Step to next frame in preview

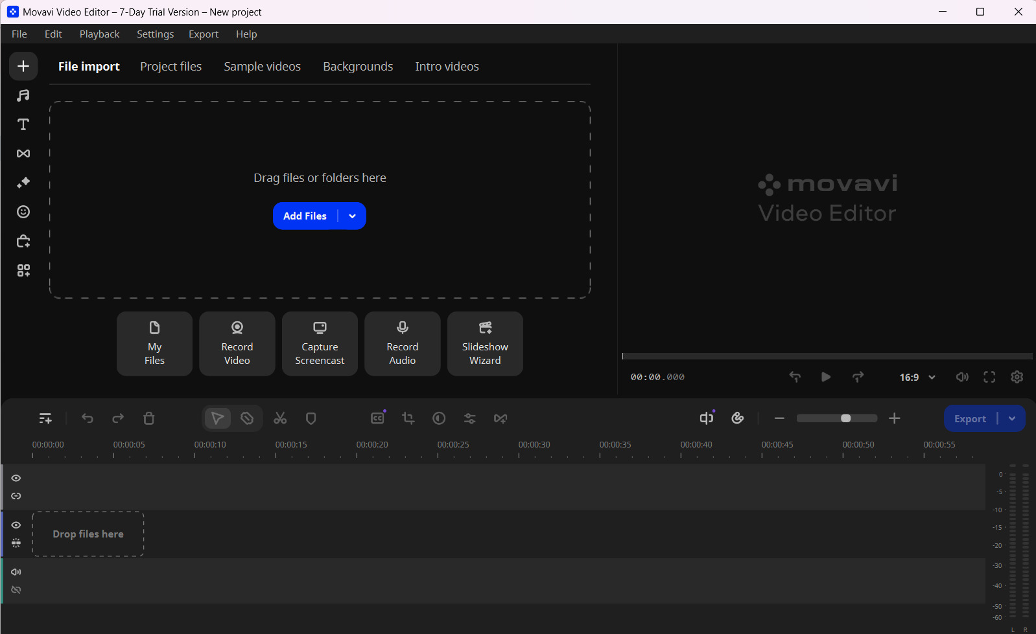point(858,377)
